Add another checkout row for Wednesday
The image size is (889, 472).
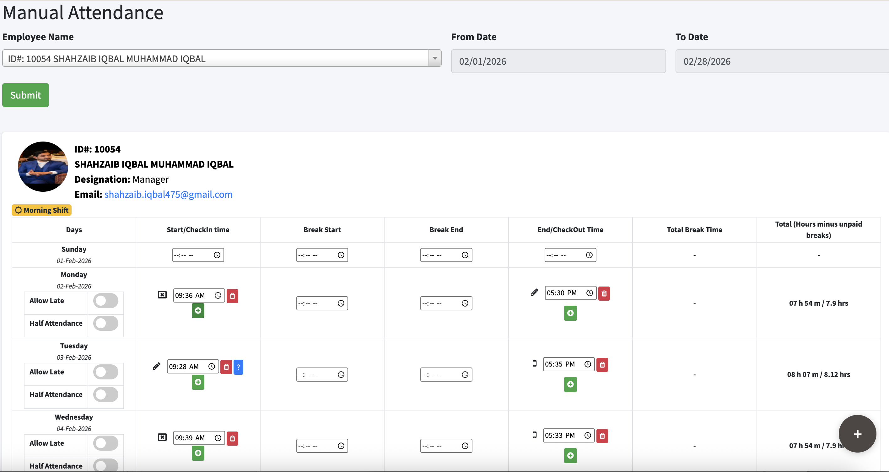[x=570, y=455]
